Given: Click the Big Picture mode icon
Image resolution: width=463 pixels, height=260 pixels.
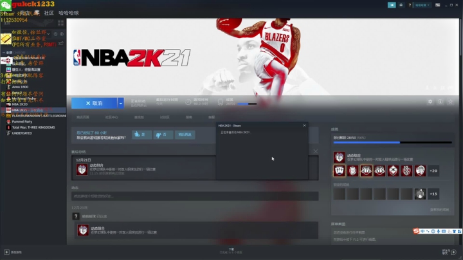Looking at the screenshot, I should [x=438, y=5].
